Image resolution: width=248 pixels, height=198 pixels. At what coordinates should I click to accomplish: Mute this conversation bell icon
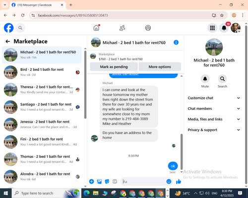(x=205, y=79)
